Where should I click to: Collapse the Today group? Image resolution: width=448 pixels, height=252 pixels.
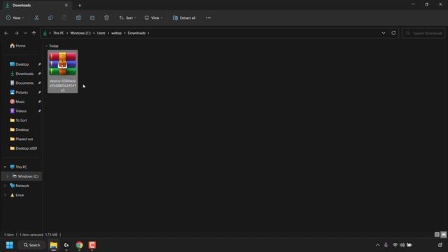click(x=47, y=45)
